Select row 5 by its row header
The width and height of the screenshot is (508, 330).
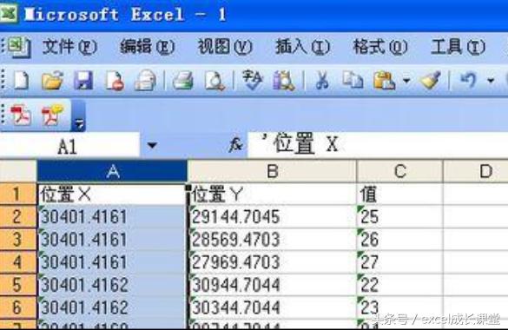click(x=18, y=285)
